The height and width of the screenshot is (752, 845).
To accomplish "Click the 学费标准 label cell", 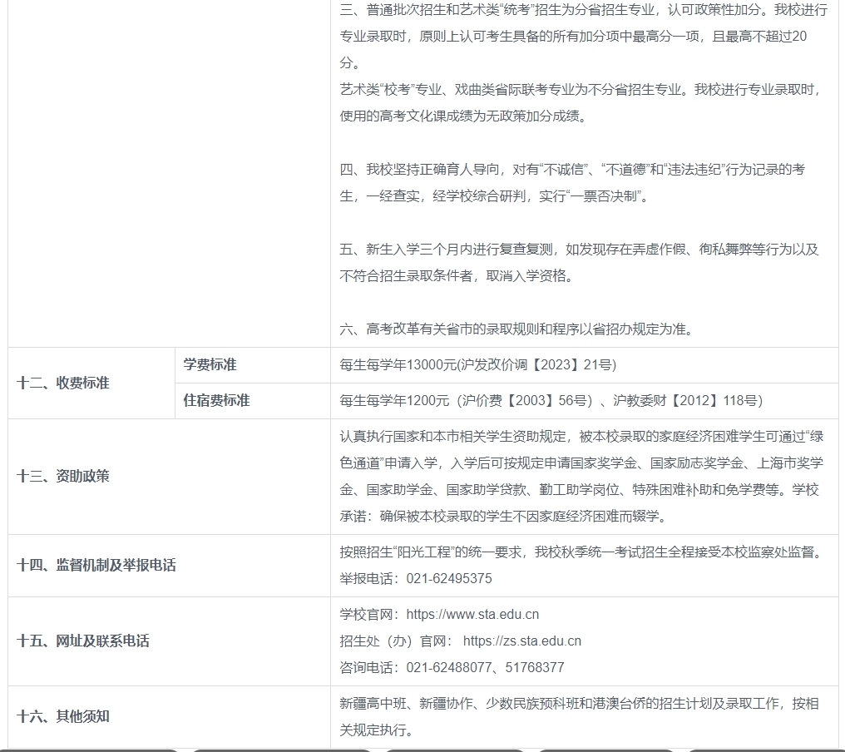I will [x=210, y=365].
